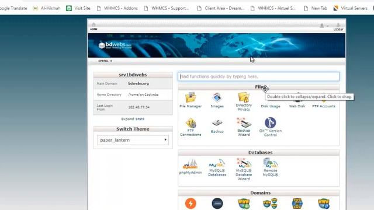Click the /home/srv1bdwebs directory value
The height and width of the screenshot is (210, 374).
(x=143, y=94)
